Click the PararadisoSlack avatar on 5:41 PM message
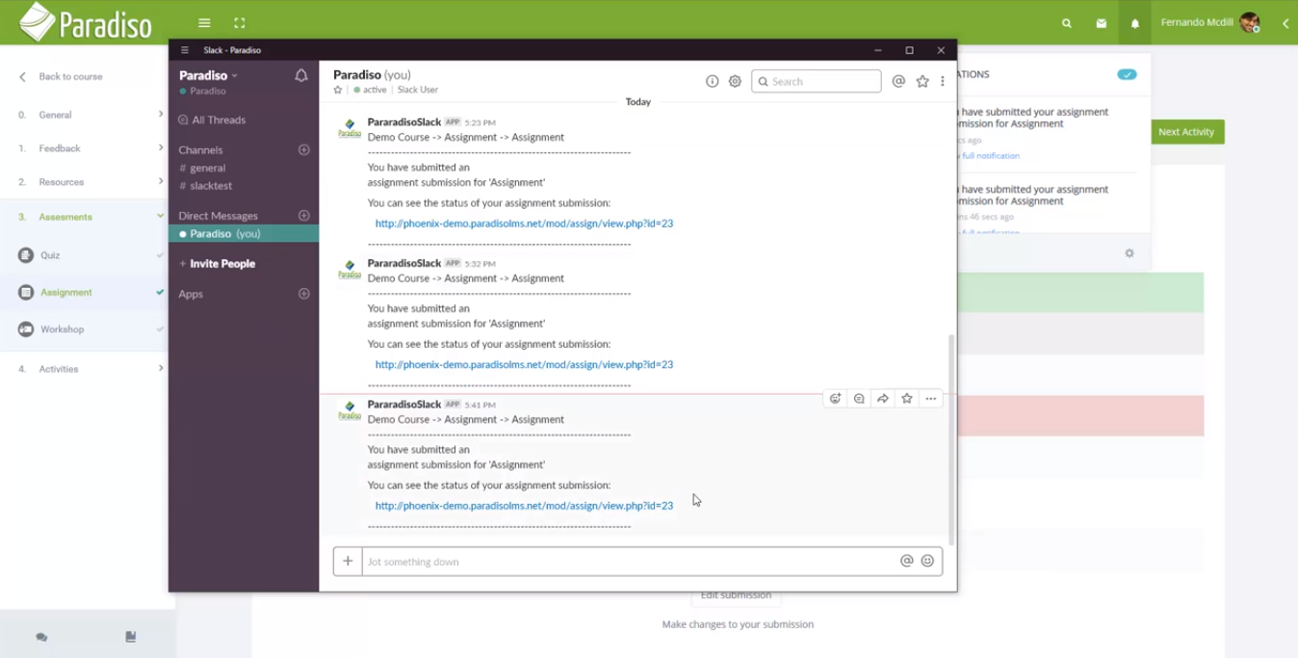The image size is (1298, 658). pos(350,411)
